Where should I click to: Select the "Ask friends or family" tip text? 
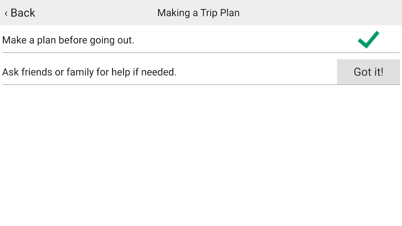coord(89,72)
